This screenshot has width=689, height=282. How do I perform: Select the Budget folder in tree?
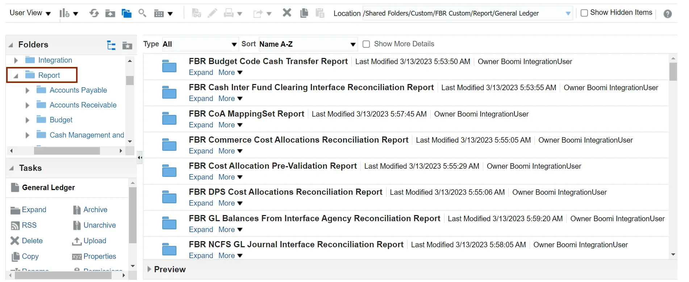tap(61, 120)
